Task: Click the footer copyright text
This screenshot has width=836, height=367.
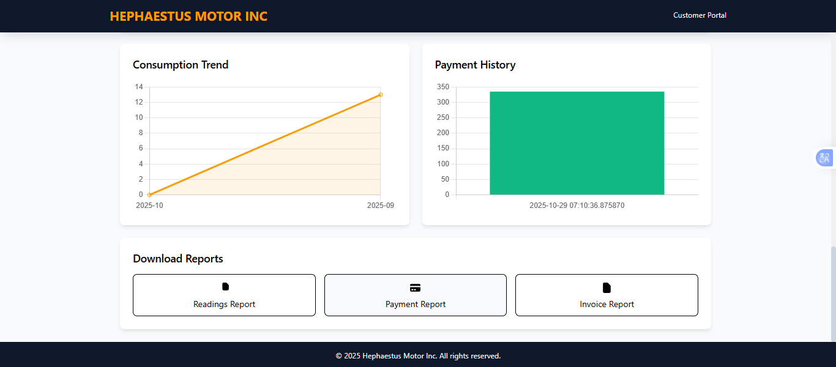Action: point(418,356)
